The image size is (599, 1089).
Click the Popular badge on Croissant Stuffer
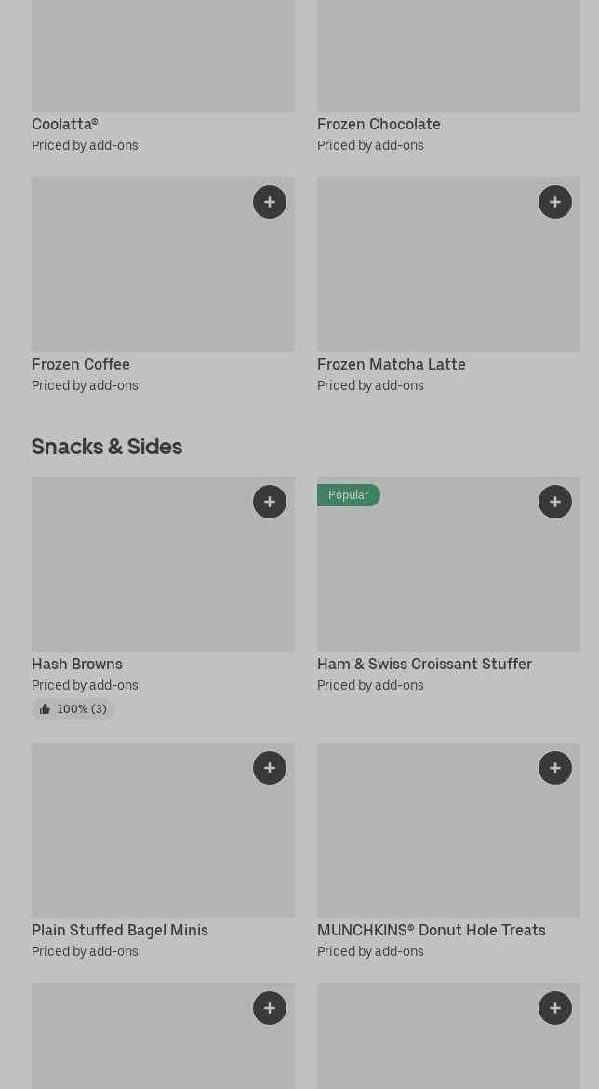point(349,495)
